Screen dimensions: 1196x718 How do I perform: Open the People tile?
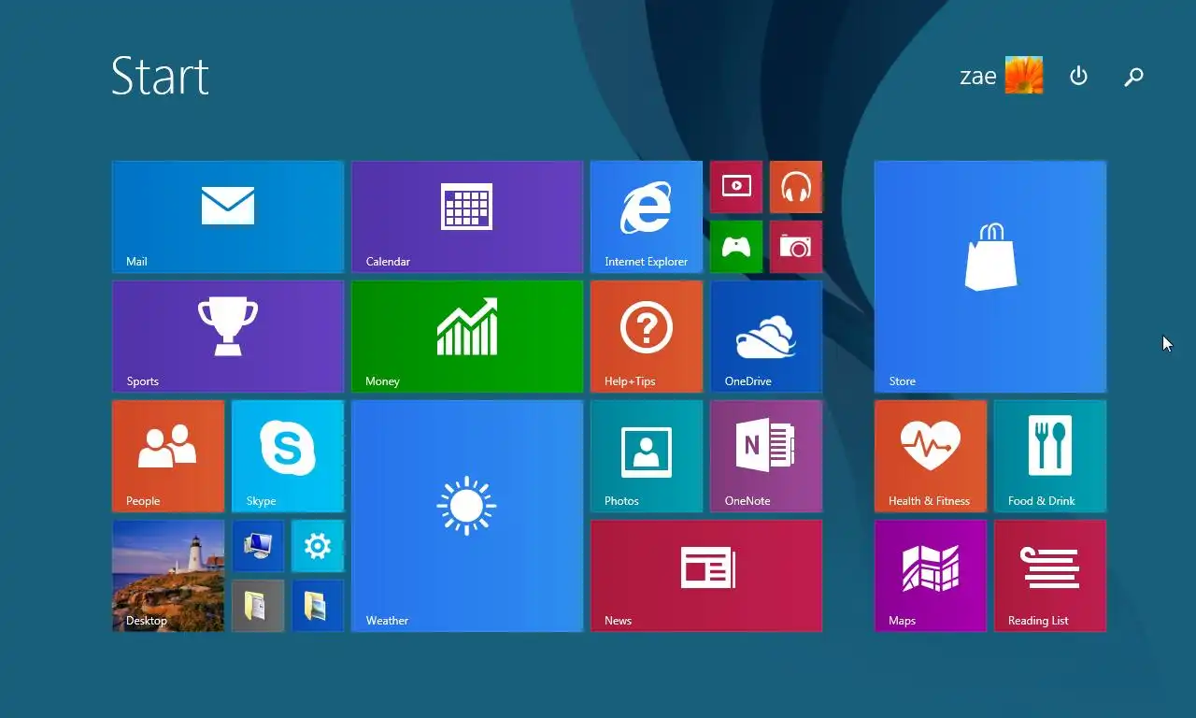pyautogui.click(x=168, y=456)
